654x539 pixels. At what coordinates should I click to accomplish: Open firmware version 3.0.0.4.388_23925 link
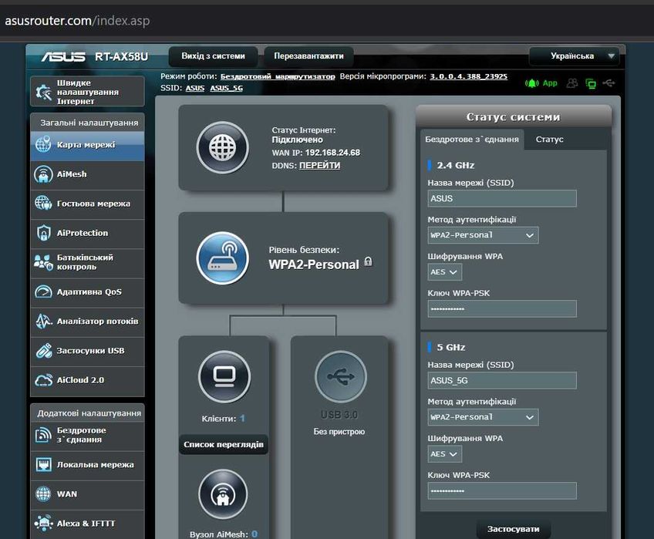(469, 76)
